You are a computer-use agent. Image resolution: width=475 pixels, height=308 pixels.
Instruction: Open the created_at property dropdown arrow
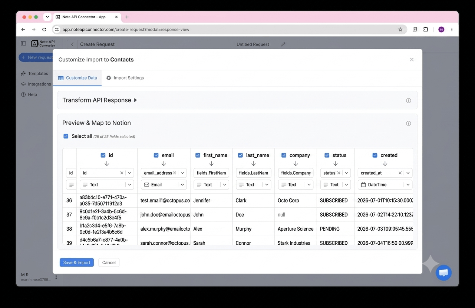408,173
